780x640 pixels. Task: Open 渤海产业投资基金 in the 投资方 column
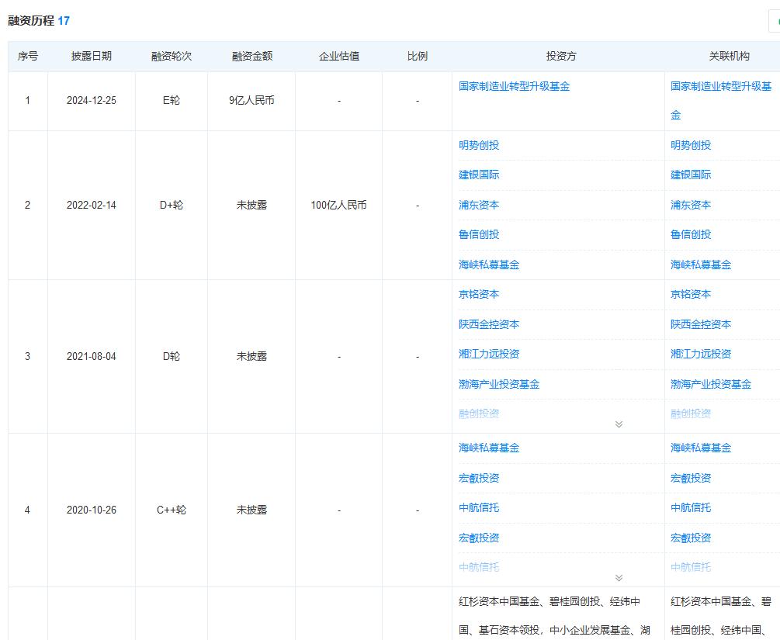pyautogui.click(x=498, y=384)
